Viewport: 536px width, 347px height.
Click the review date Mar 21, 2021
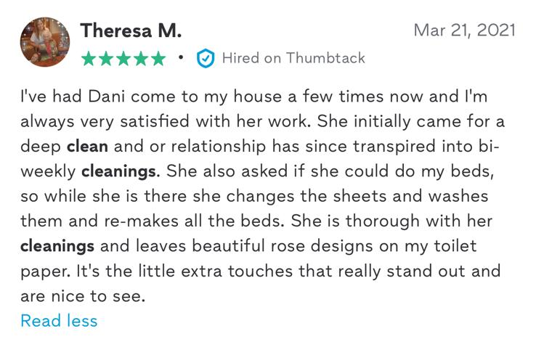tap(464, 30)
